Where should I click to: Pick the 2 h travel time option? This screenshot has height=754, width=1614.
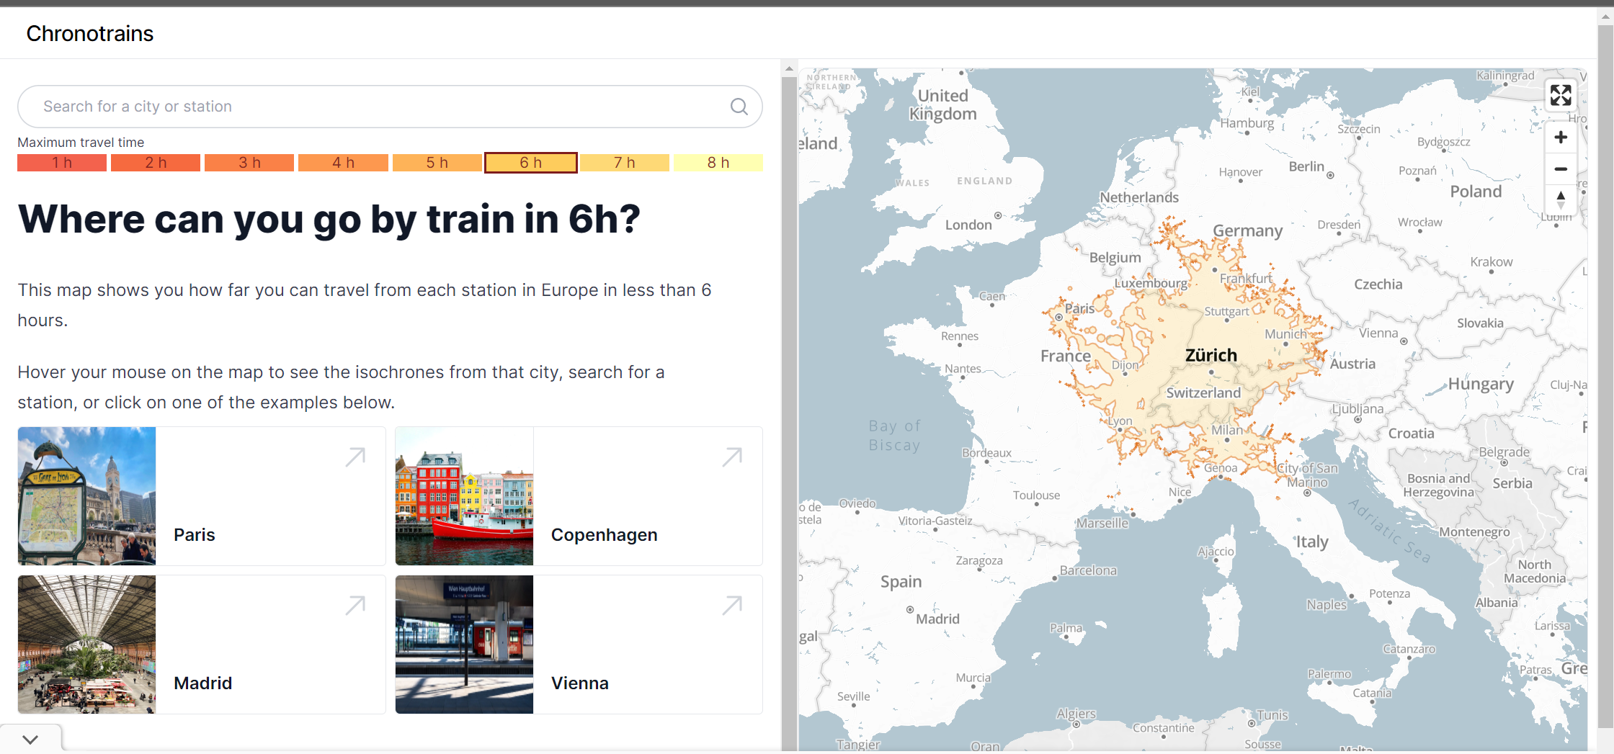pyautogui.click(x=156, y=163)
